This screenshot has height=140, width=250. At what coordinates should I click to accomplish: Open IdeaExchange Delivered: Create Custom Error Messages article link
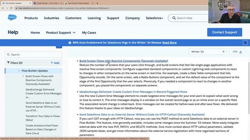pyautogui.click(x=133, y=92)
